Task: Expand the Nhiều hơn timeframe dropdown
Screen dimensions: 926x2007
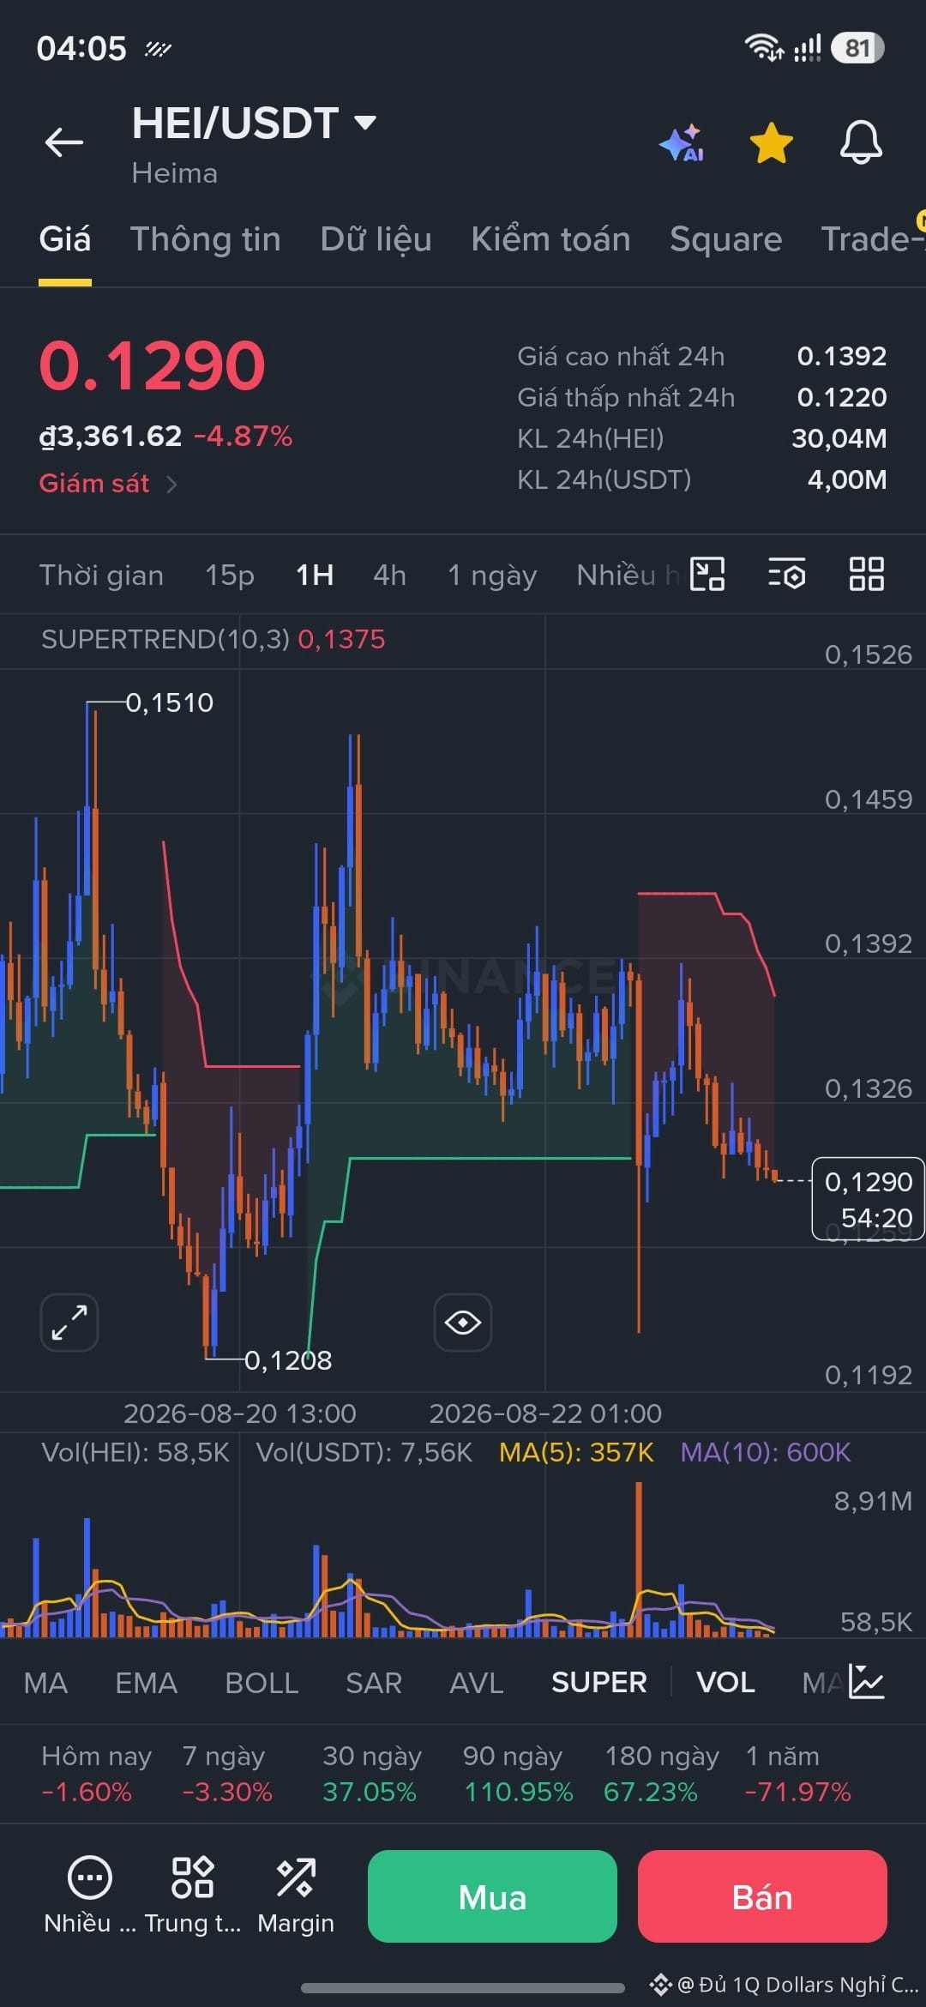Action: (x=628, y=576)
